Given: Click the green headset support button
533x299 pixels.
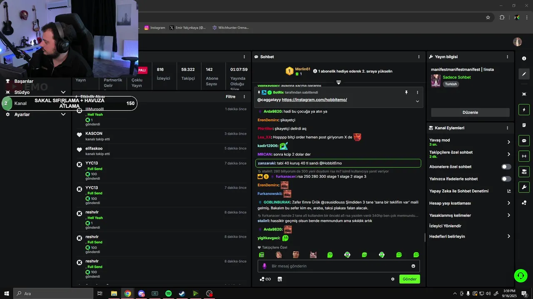Looking at the screenshot, I should [520, 275].
